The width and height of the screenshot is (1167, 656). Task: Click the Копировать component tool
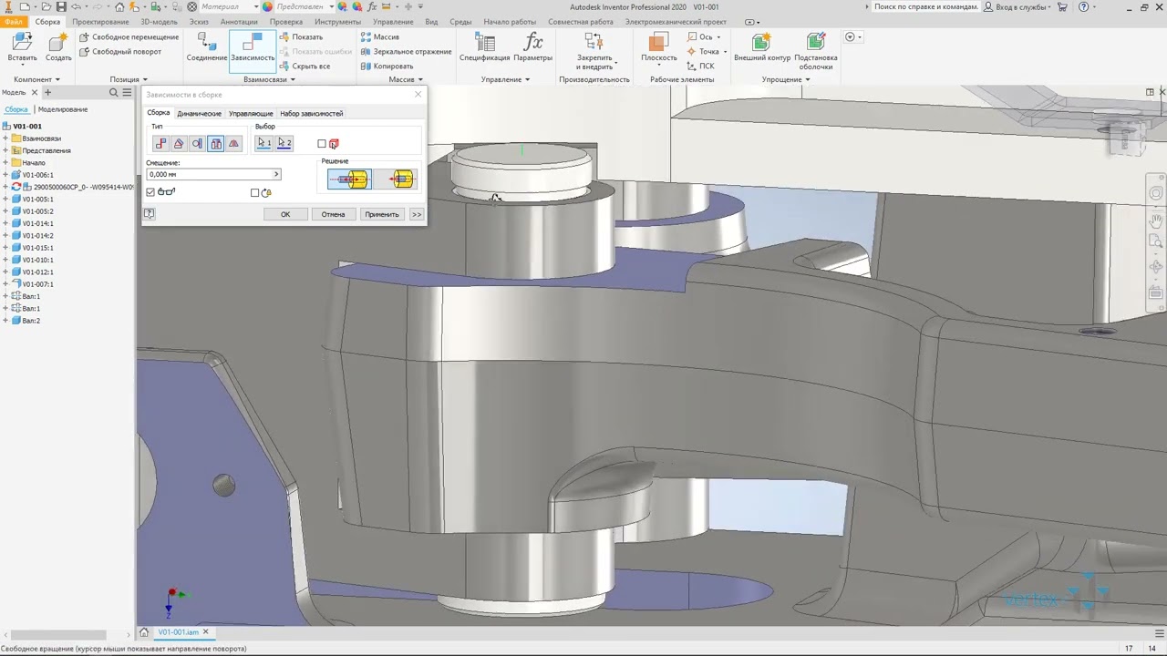coord(387,67)
